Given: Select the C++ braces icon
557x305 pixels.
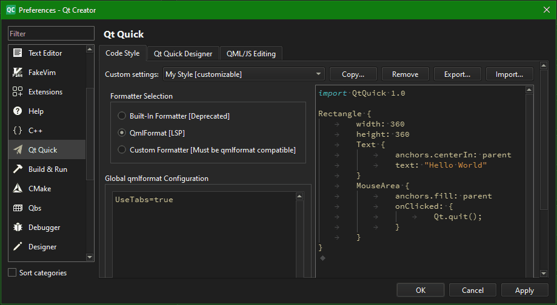Looking at the screenshot, I should tap(18, 131).
